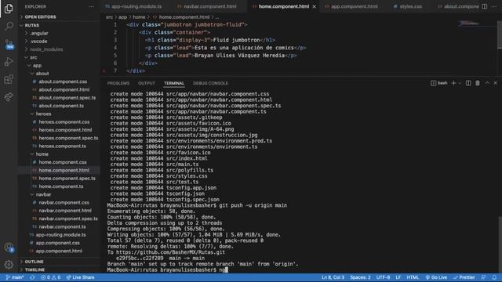The height and width of the screenshot is (282, 502).
Task: Expand the .angular folder
Action: [x=60, y=33]
